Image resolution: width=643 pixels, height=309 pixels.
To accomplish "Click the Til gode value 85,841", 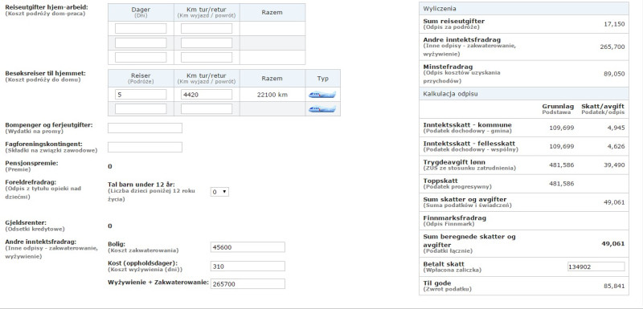I will coord(614,286).
